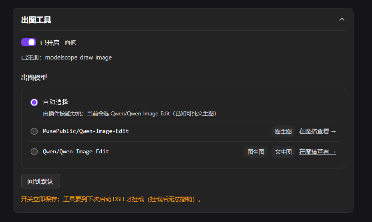Click the Qwen/Qwen-Image-Edit model name in list
Image resolution: width=372 pixels, height=222 pixels.
pyautogui.click(x=76, y=151)
